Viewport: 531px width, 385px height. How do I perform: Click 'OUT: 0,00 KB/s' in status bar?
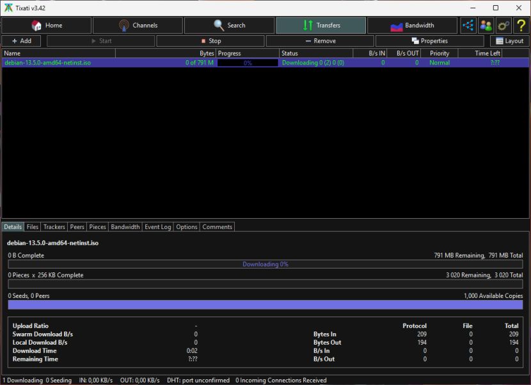pyautogui.click(x=140, y=381)
